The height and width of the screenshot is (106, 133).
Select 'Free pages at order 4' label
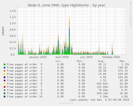[25, 77]
